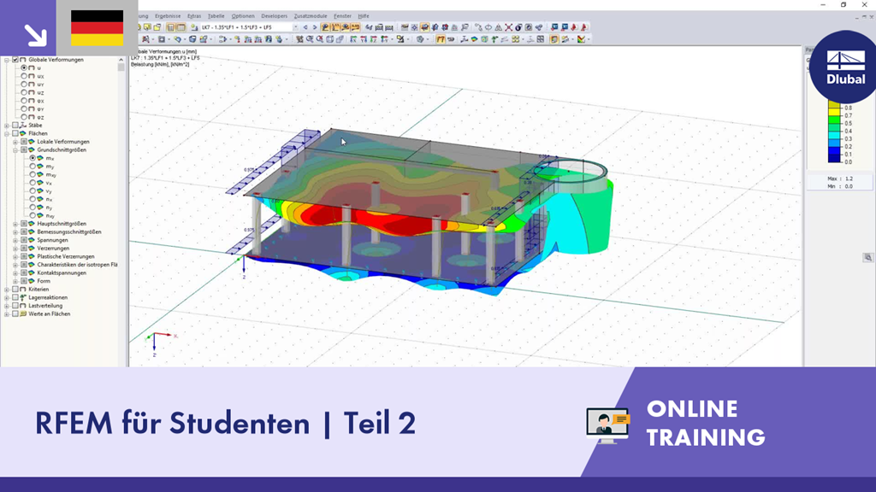Select the uz deformation radio button
The height and width of the screenshot is (492, 876).
point(24,92)
